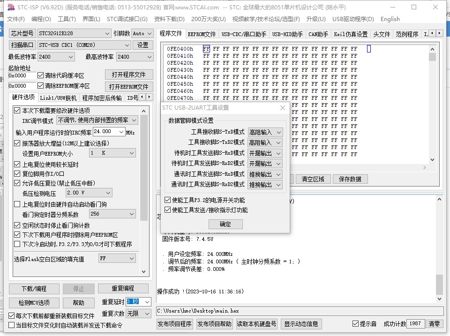The image size is (450, 336).
Task: Click hardware options list scrollbar thumb
Action: (x=144, y=168)
